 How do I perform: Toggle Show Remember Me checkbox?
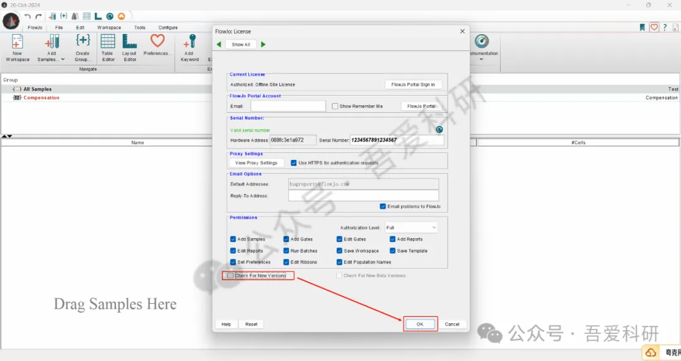[335, 106]
